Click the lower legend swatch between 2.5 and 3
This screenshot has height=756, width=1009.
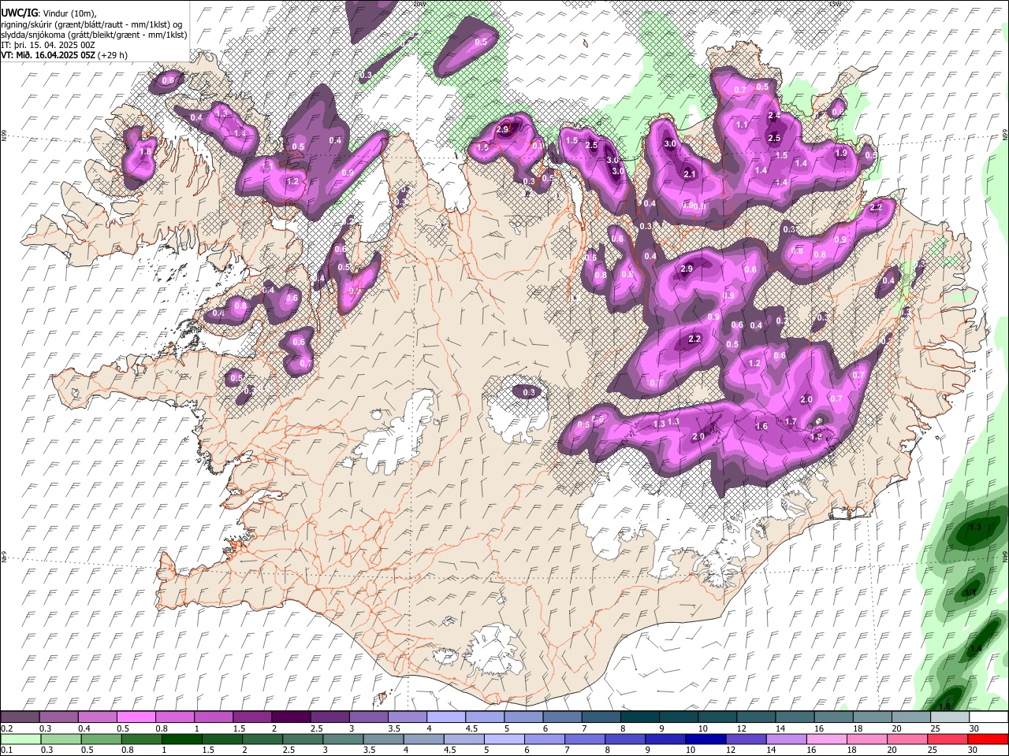coord(302,738)
